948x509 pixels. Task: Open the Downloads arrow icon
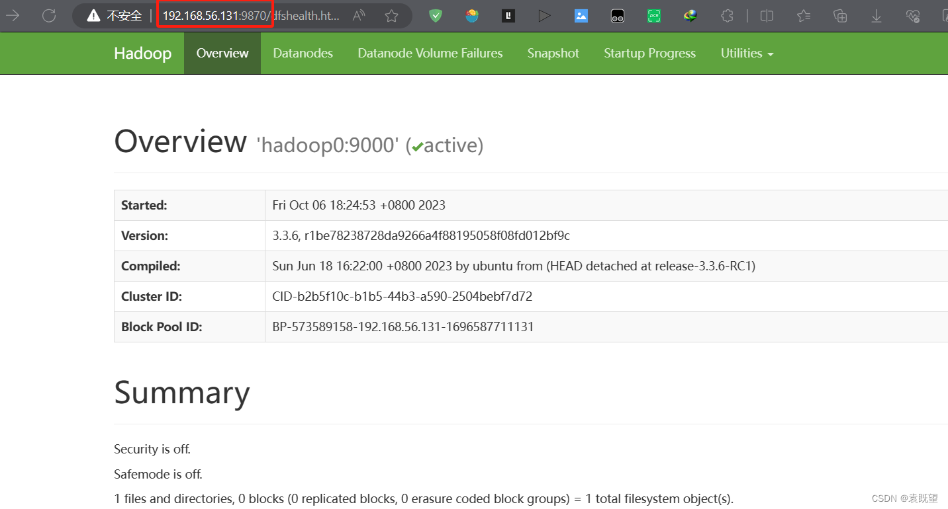click(877, 16)
